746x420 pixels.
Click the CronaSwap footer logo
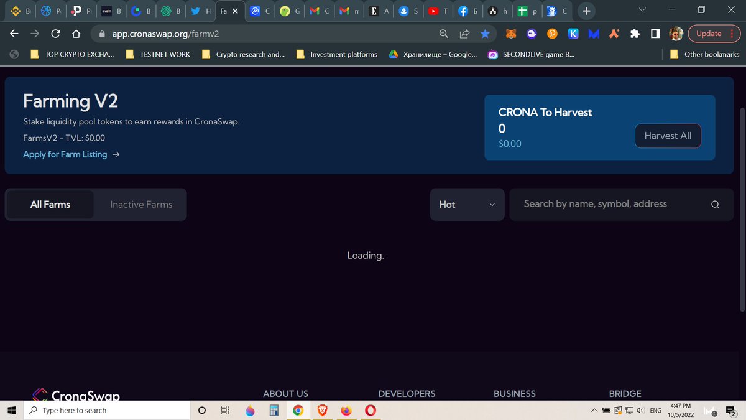pos(76,394)
